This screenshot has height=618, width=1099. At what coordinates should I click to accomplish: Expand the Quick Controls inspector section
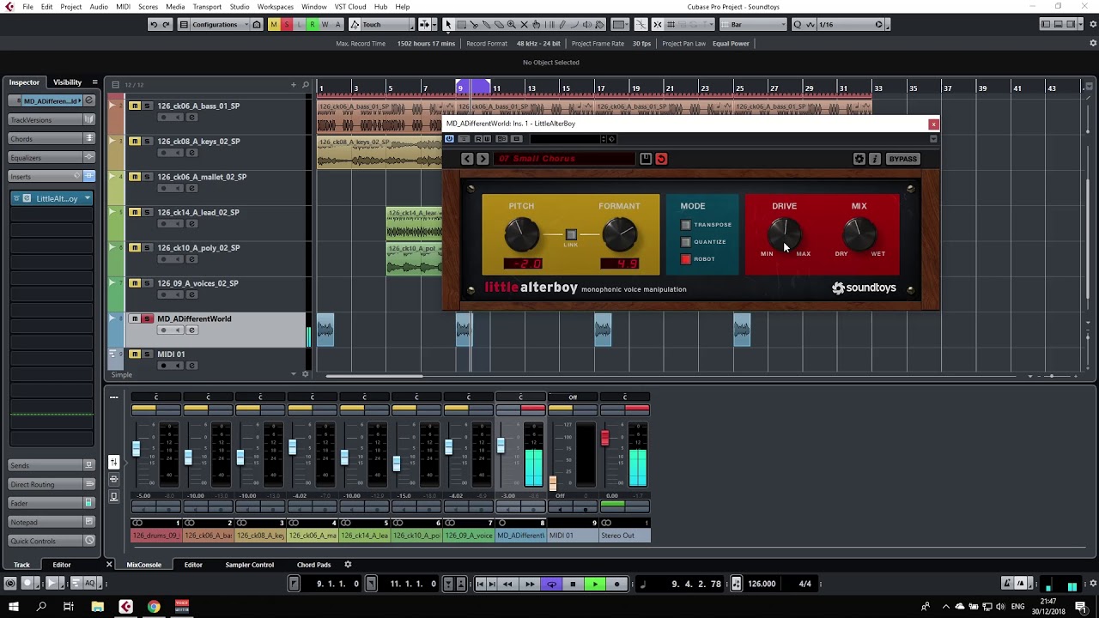(x=51, y=541)
